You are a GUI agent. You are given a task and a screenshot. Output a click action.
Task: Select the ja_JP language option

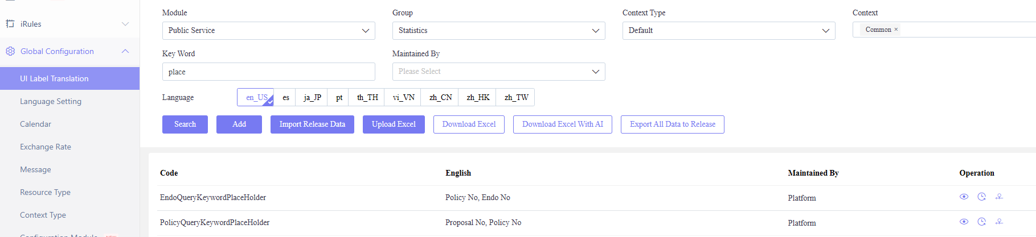(312, 97)
